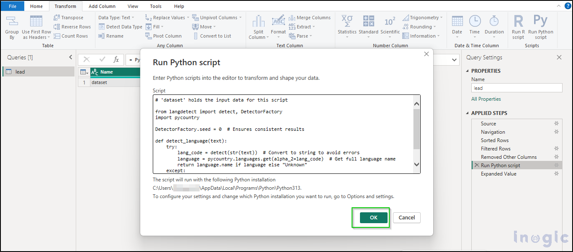The width and height of the screenshot is (573, 252).
Task: Click Reverse Rows in the ribbon
Action: pos(72,27)
